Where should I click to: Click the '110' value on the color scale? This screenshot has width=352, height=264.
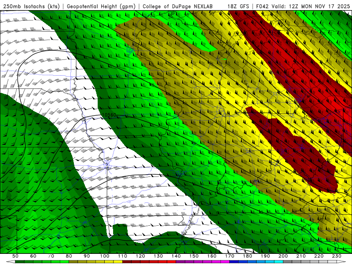pyautogui.click(x=122, y=256)
